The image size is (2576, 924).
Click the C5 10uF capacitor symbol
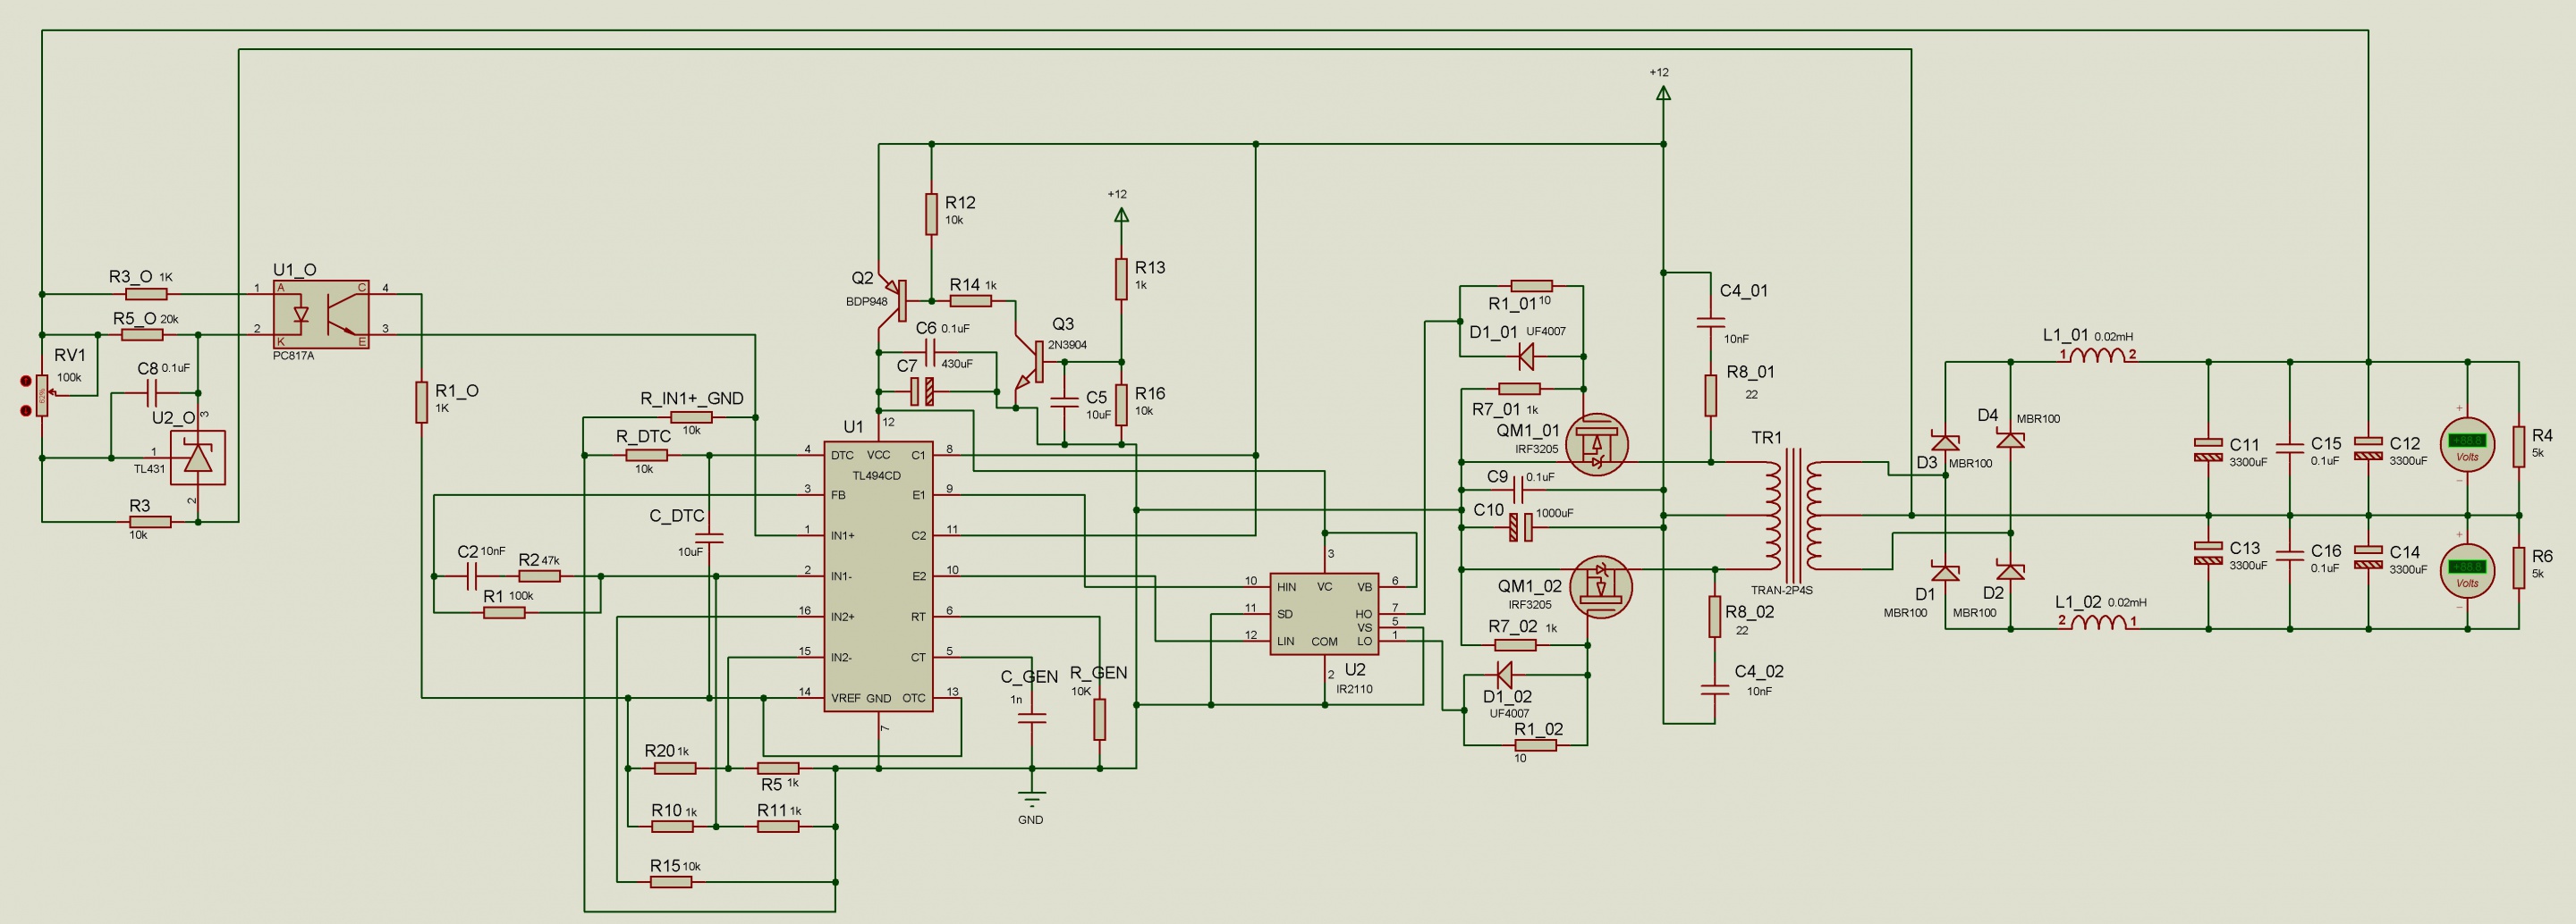[x=1064, y=402]
